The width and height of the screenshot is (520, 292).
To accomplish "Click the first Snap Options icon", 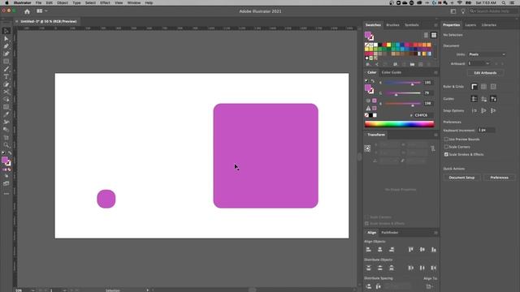I will coord(474,110).
